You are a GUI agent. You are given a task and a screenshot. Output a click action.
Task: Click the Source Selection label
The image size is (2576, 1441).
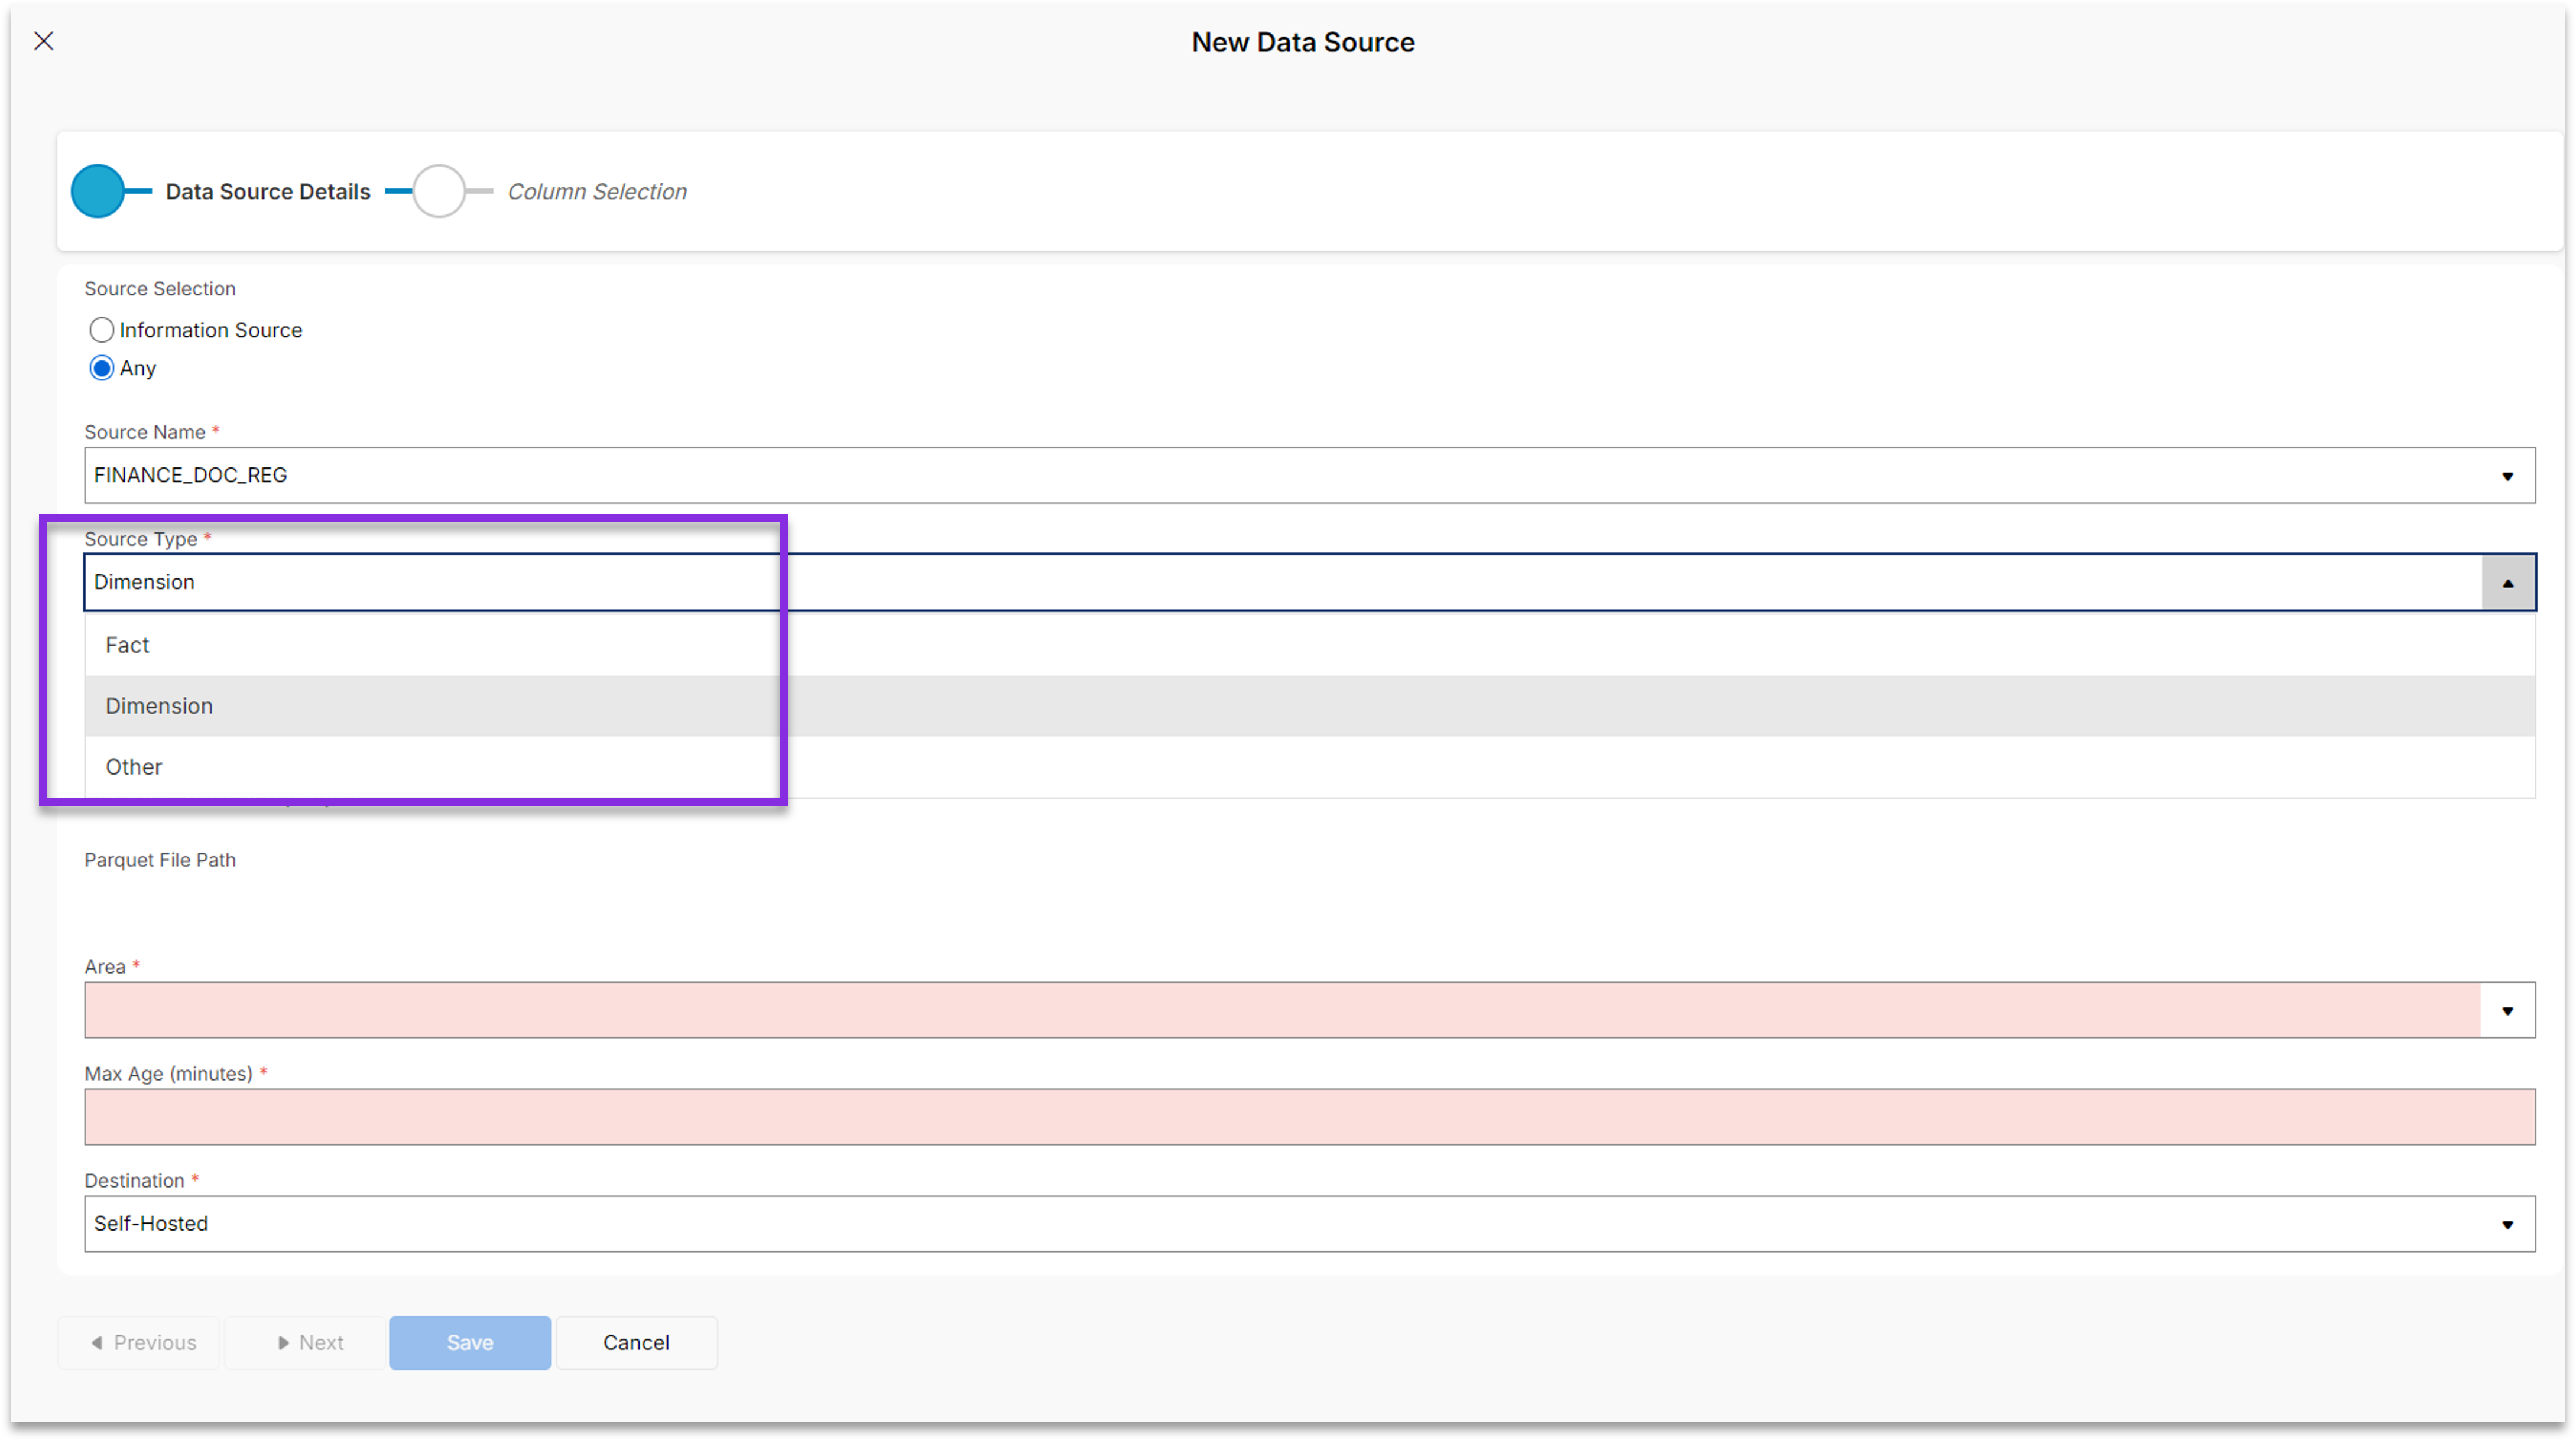(x=160, y=289)
